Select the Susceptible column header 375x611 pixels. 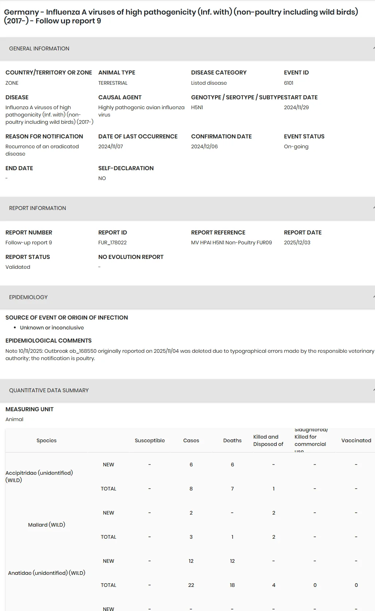(150, 440)
